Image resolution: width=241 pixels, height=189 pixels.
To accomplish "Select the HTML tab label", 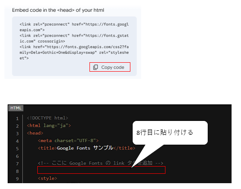I will (16, 108).
